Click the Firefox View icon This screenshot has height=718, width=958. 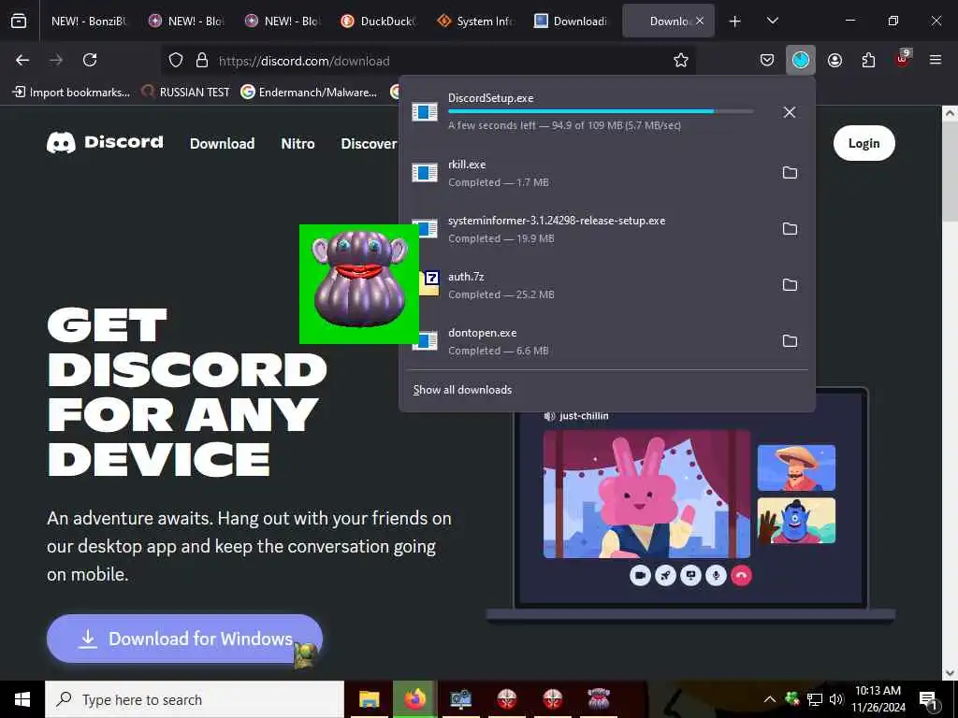click(x=19, y=21)
